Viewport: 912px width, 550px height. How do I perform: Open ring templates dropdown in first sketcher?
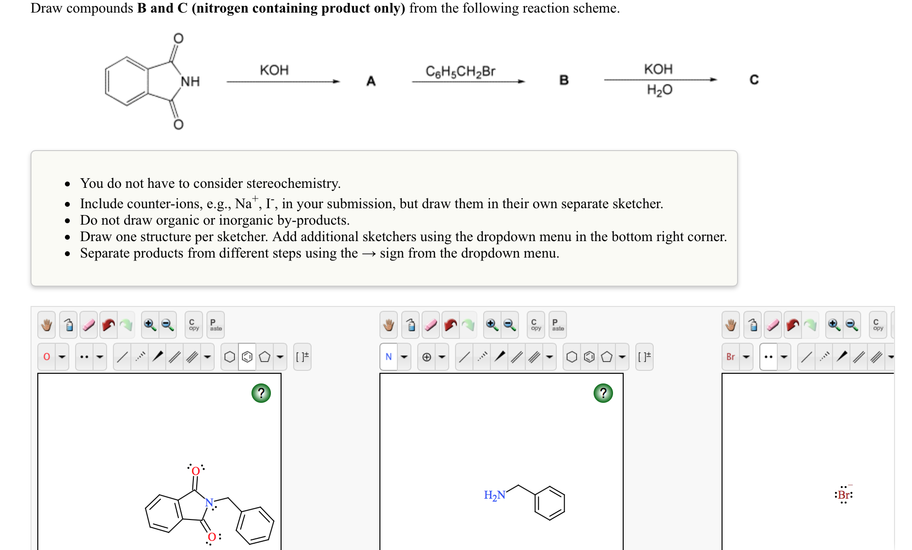point(280,357)
